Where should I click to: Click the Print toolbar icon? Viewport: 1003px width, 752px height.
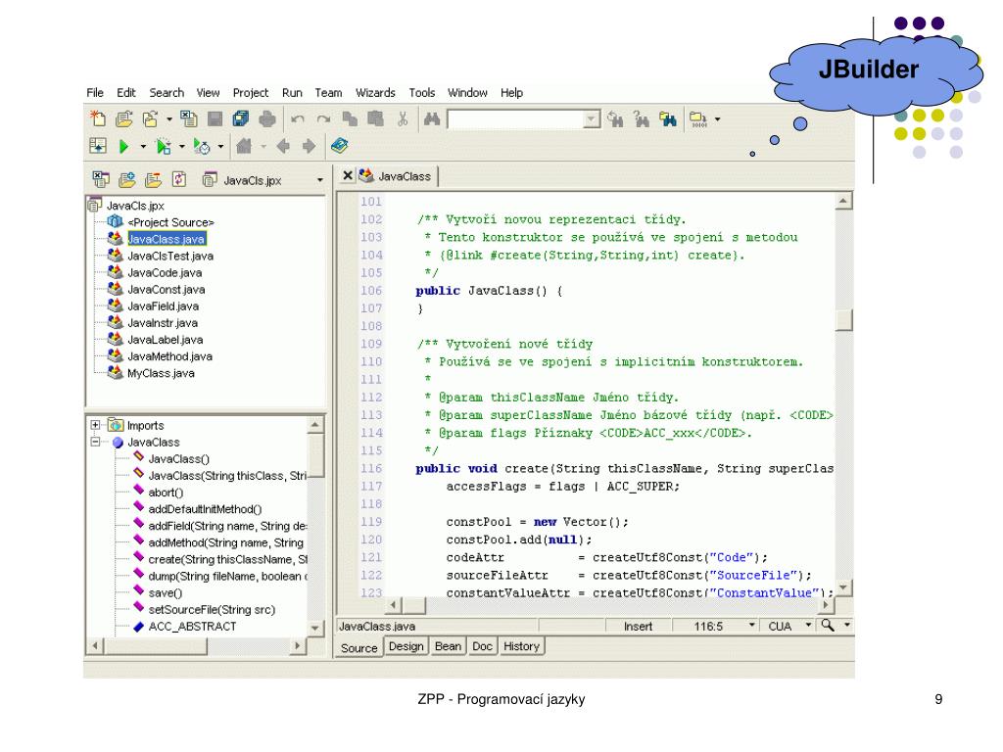coord(267,118)
